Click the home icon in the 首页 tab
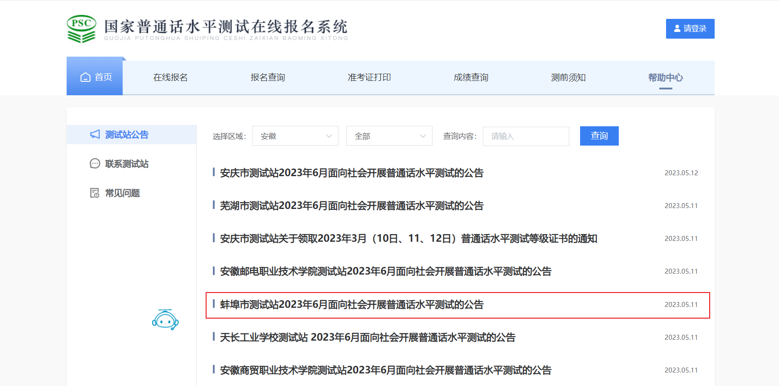Screen dimensions: 779x386 pos(86,77)
